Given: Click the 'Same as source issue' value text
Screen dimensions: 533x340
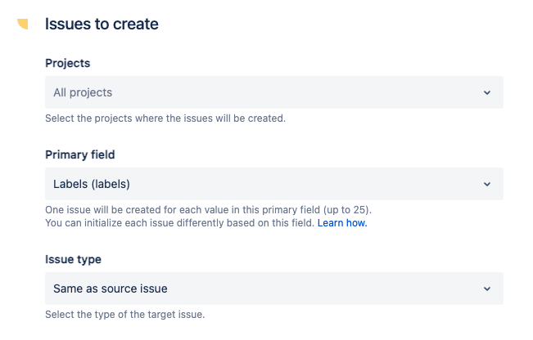Looking at the screenshot, I should click(110, 289).
